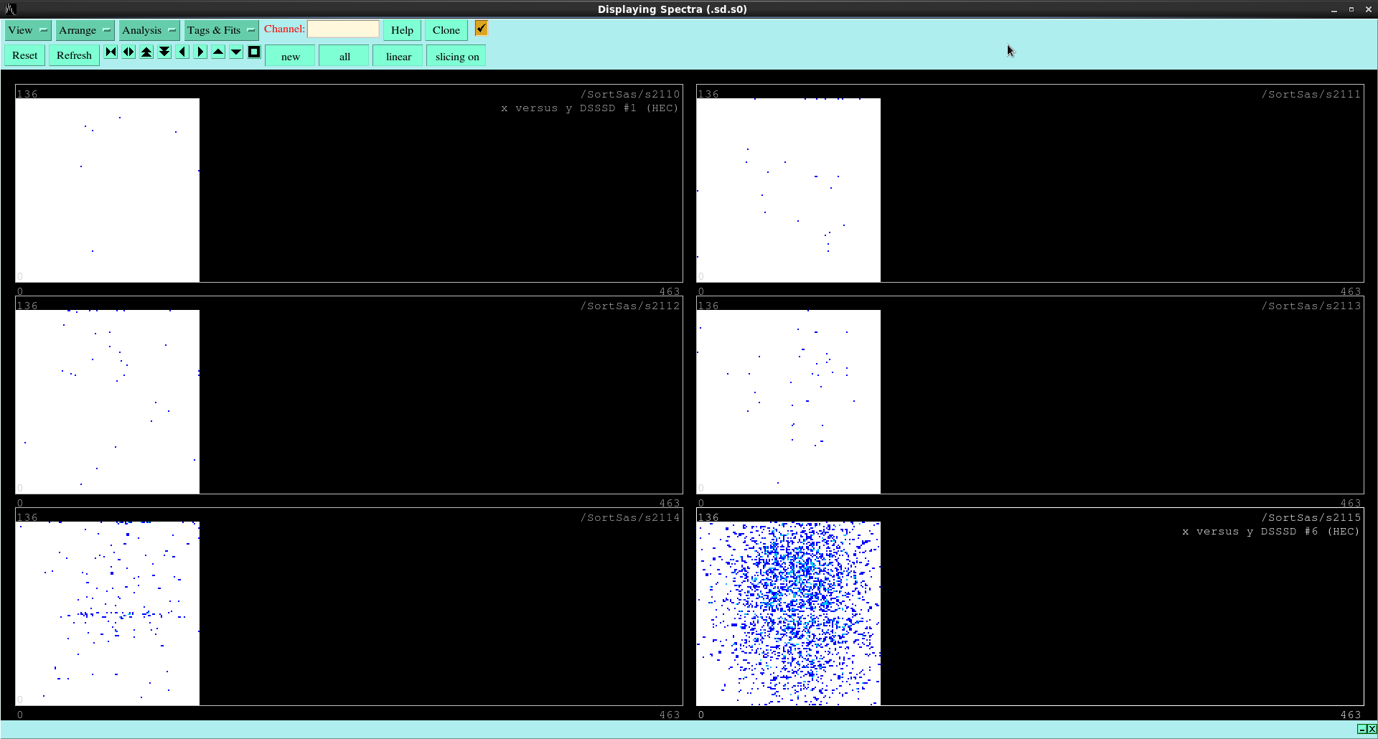This screenshot has height=739, width=1378.
Task: Toggle the orange checkmark box beside Clone
Action: (481, 29)
